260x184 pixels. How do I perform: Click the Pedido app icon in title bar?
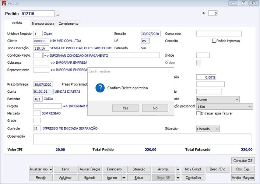click(4, 3)
